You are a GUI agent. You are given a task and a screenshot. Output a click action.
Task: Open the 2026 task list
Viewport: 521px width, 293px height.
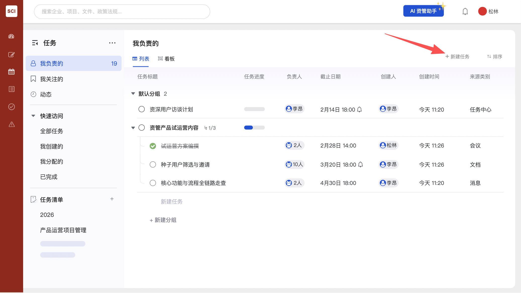tap(47, 215)
